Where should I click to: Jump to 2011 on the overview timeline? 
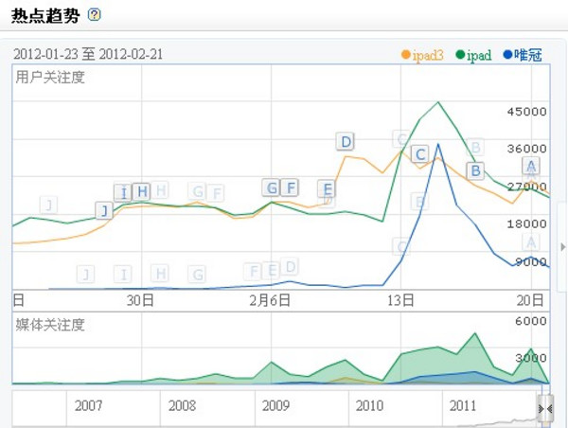tap(463, 405)
